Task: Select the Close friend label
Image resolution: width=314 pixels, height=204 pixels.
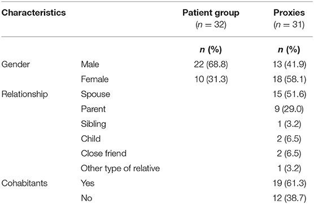Action: pyautogui.click(x=104, y=153)
